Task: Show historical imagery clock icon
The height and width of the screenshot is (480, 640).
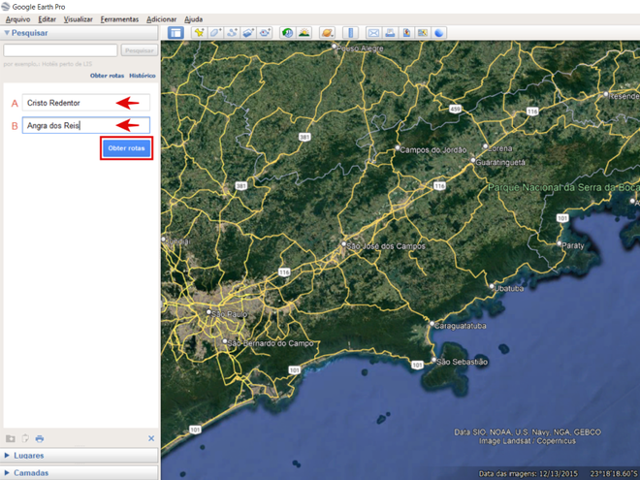Action: click(288, 33)
